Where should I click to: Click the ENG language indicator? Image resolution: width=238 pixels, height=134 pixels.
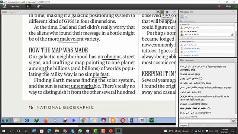coord(216,131)
